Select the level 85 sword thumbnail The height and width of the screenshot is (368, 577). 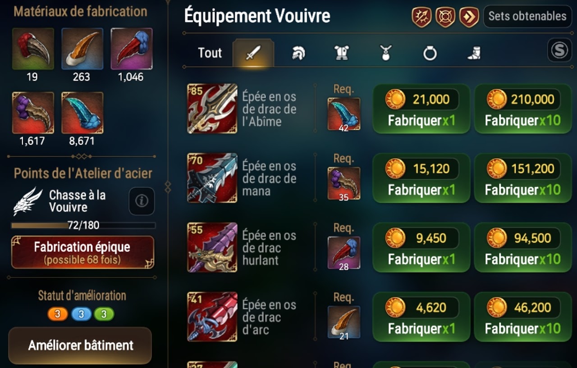click(212, 109)
